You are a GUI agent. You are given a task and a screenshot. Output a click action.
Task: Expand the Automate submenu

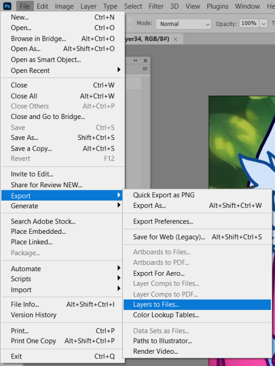click(x=63, y=269)
